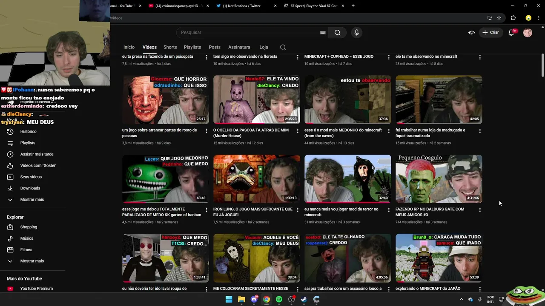This screenshot has width=545, height=306.
Task: Show hidden system tray icons chevron
Action: click(461, 299)
